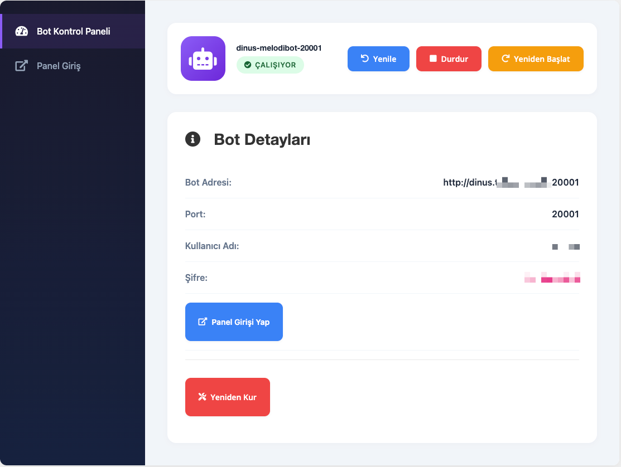Click the green checkmark icon in status badge
Image resolution: width=621 pixels, height=467 pixels.
(x=248, y=65)
